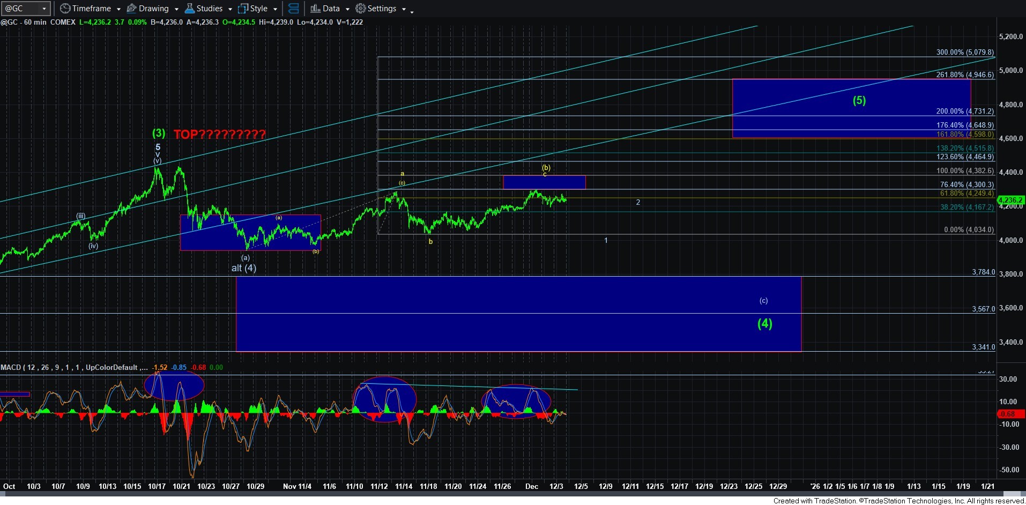Click the Studies flask icon
Screen dimensions: 1026x505
(189, 9)
